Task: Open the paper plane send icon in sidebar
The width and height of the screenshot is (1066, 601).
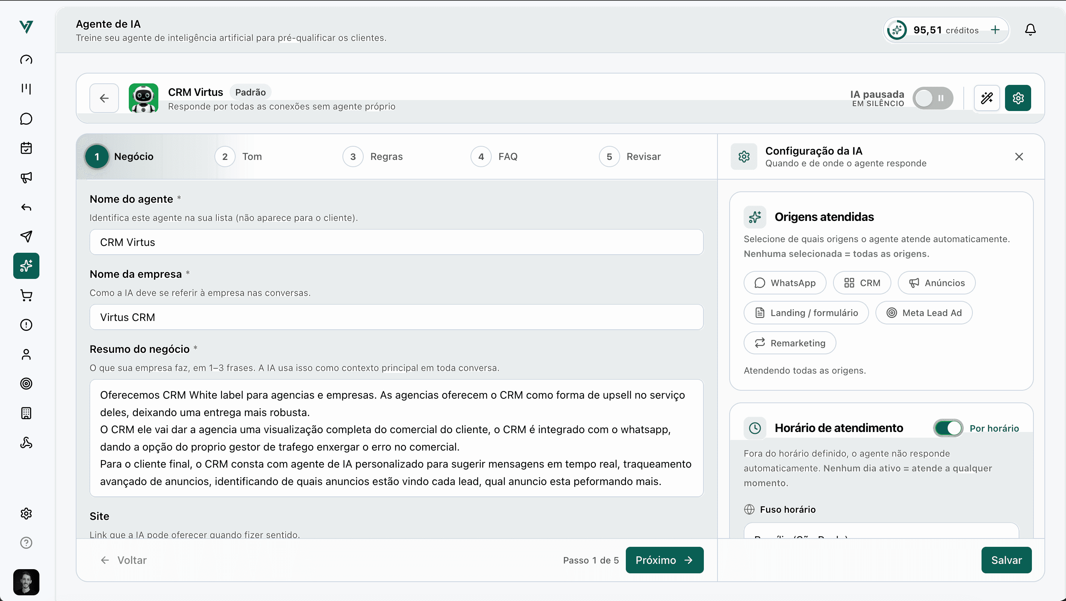Action: (26, 236)
